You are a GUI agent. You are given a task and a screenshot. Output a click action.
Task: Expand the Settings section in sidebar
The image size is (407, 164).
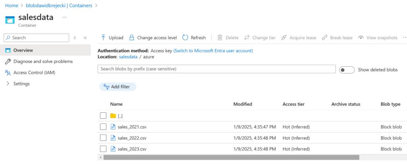(x=8, y=84)
